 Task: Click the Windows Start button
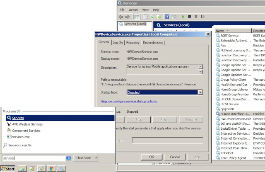(8, 169)
